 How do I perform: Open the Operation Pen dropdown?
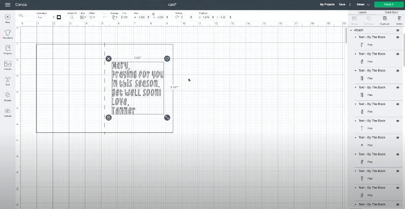[x=46, y=17]
